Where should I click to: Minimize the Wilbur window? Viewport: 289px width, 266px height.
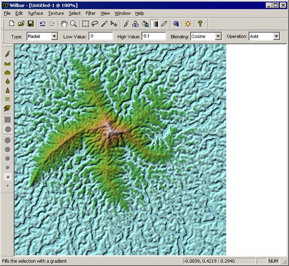click(x=269, y=5)
